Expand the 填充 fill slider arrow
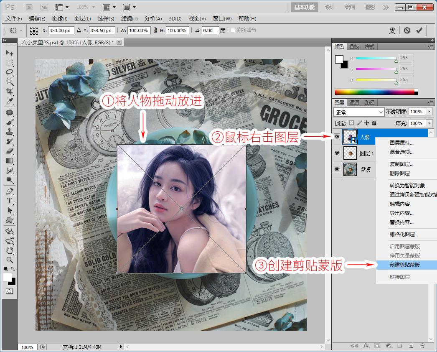 point(429,123)
